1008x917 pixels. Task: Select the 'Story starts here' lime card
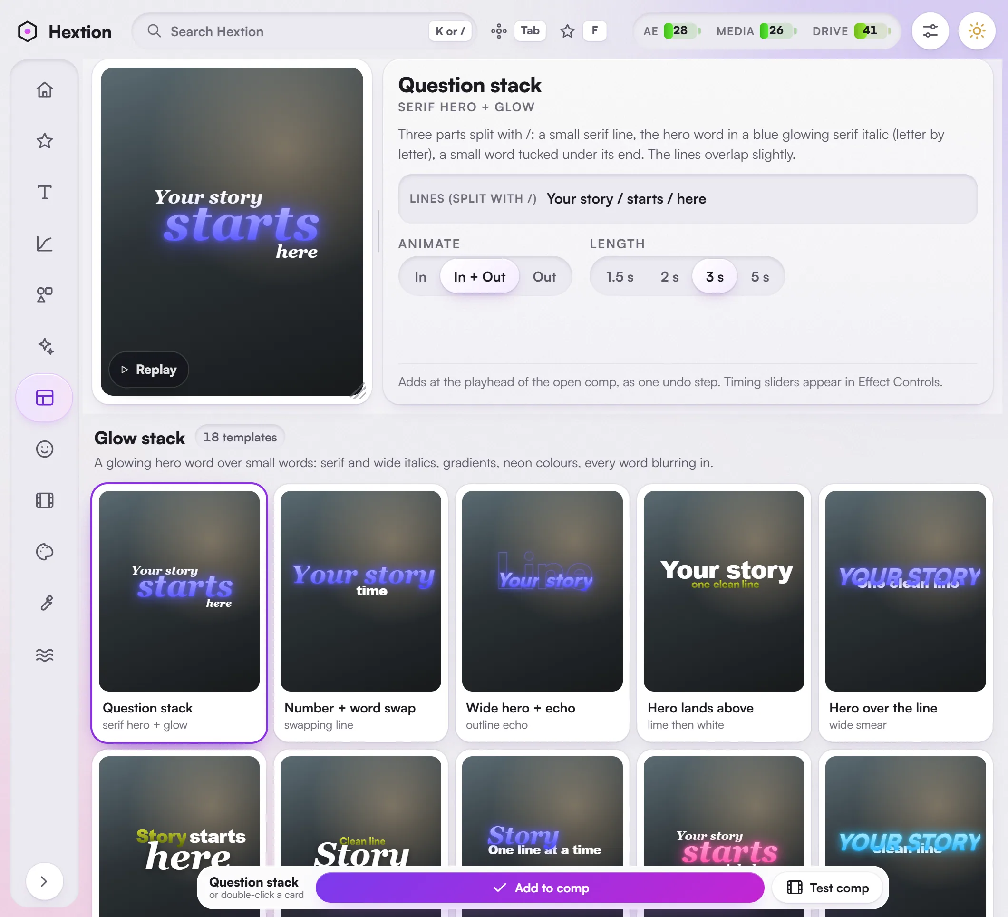click(179, 810)
